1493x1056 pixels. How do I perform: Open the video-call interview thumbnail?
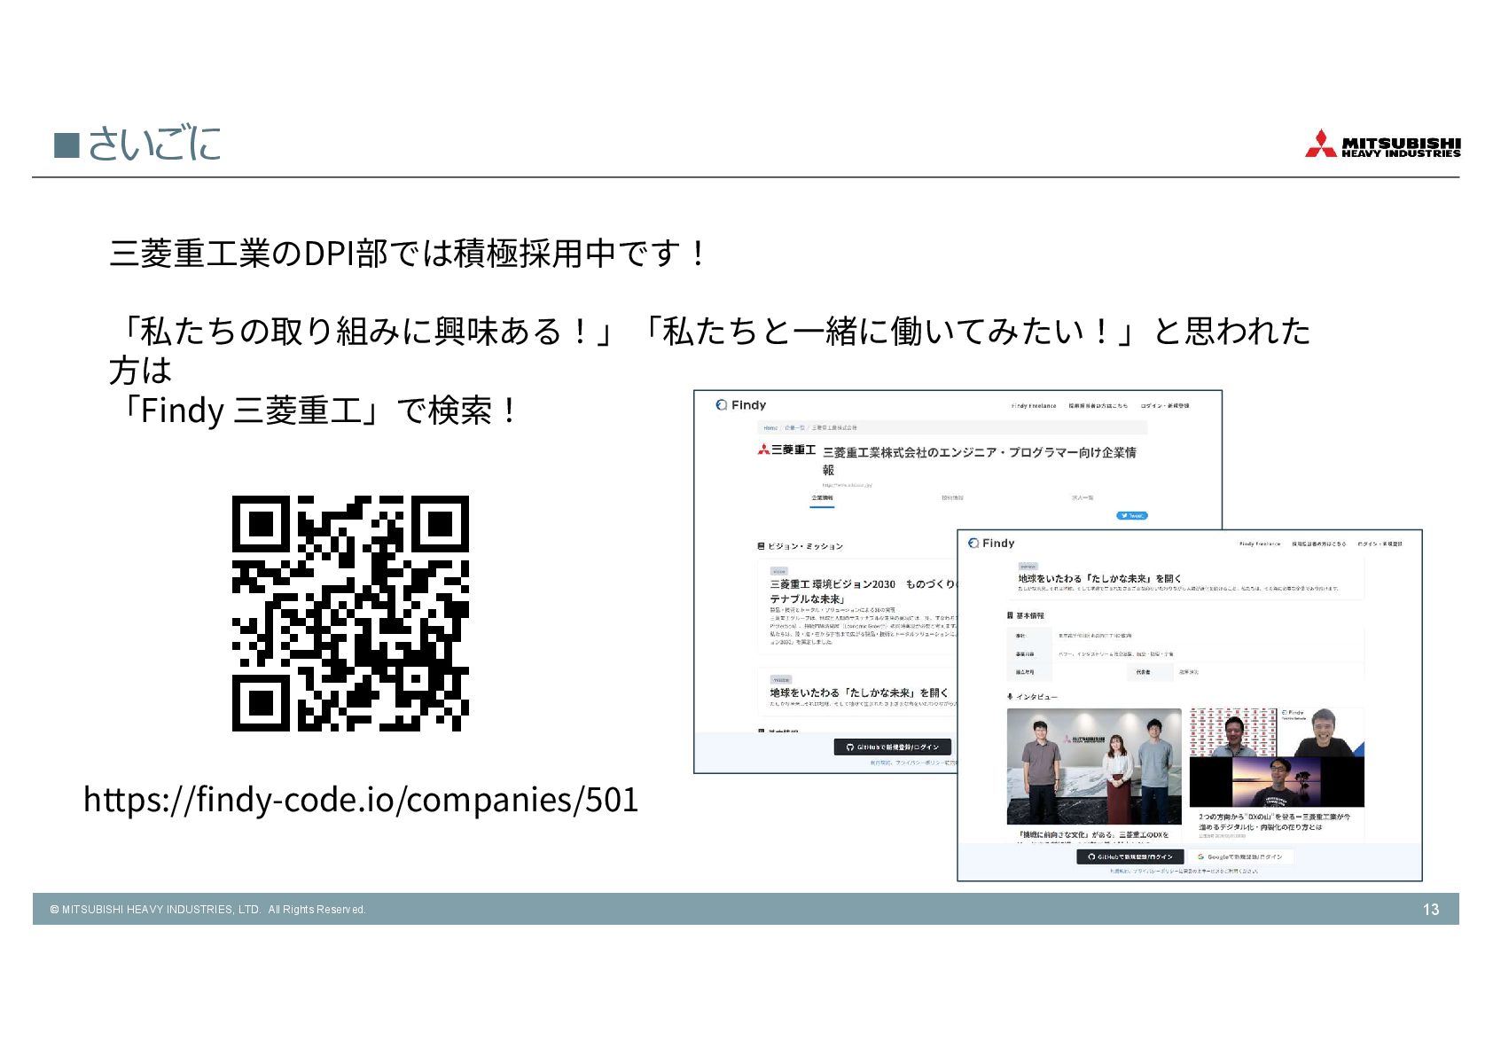pyautogui.click(x=1277, y=757)
